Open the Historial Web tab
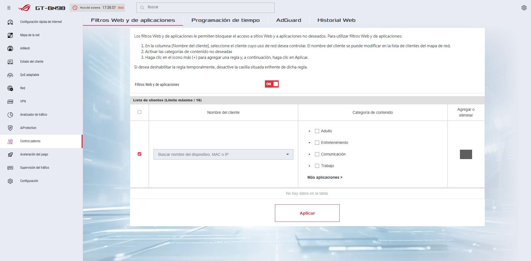Image resolution: width=531 pixels, height=261 pixels. (x=336, y=20)
